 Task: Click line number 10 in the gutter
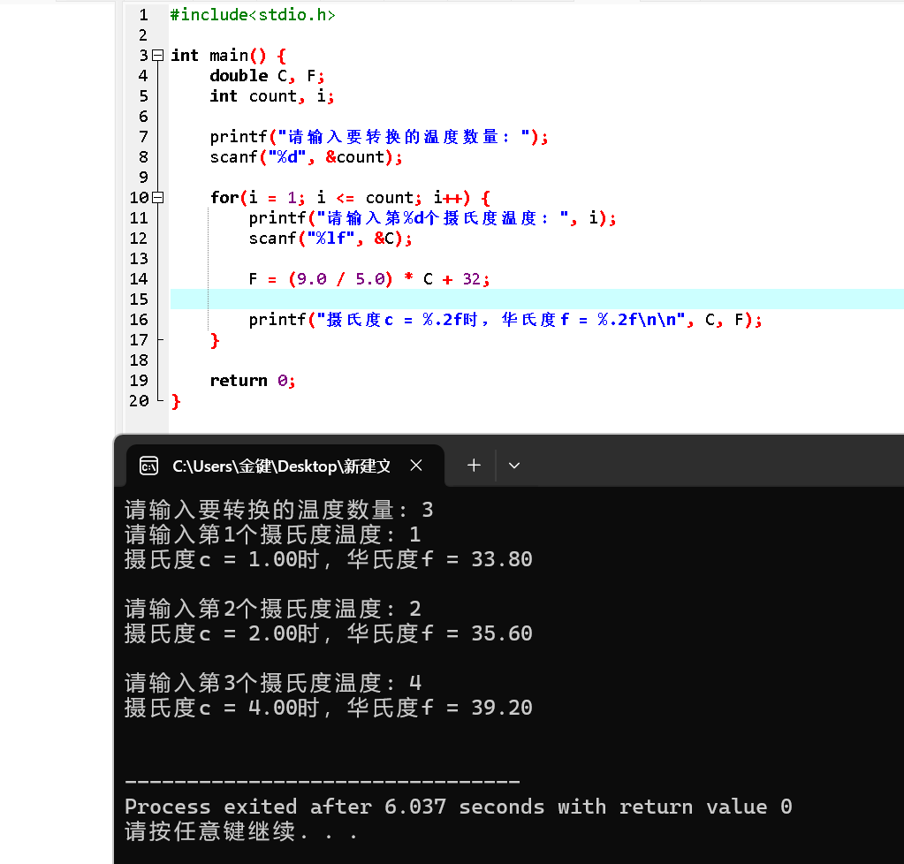139,198
